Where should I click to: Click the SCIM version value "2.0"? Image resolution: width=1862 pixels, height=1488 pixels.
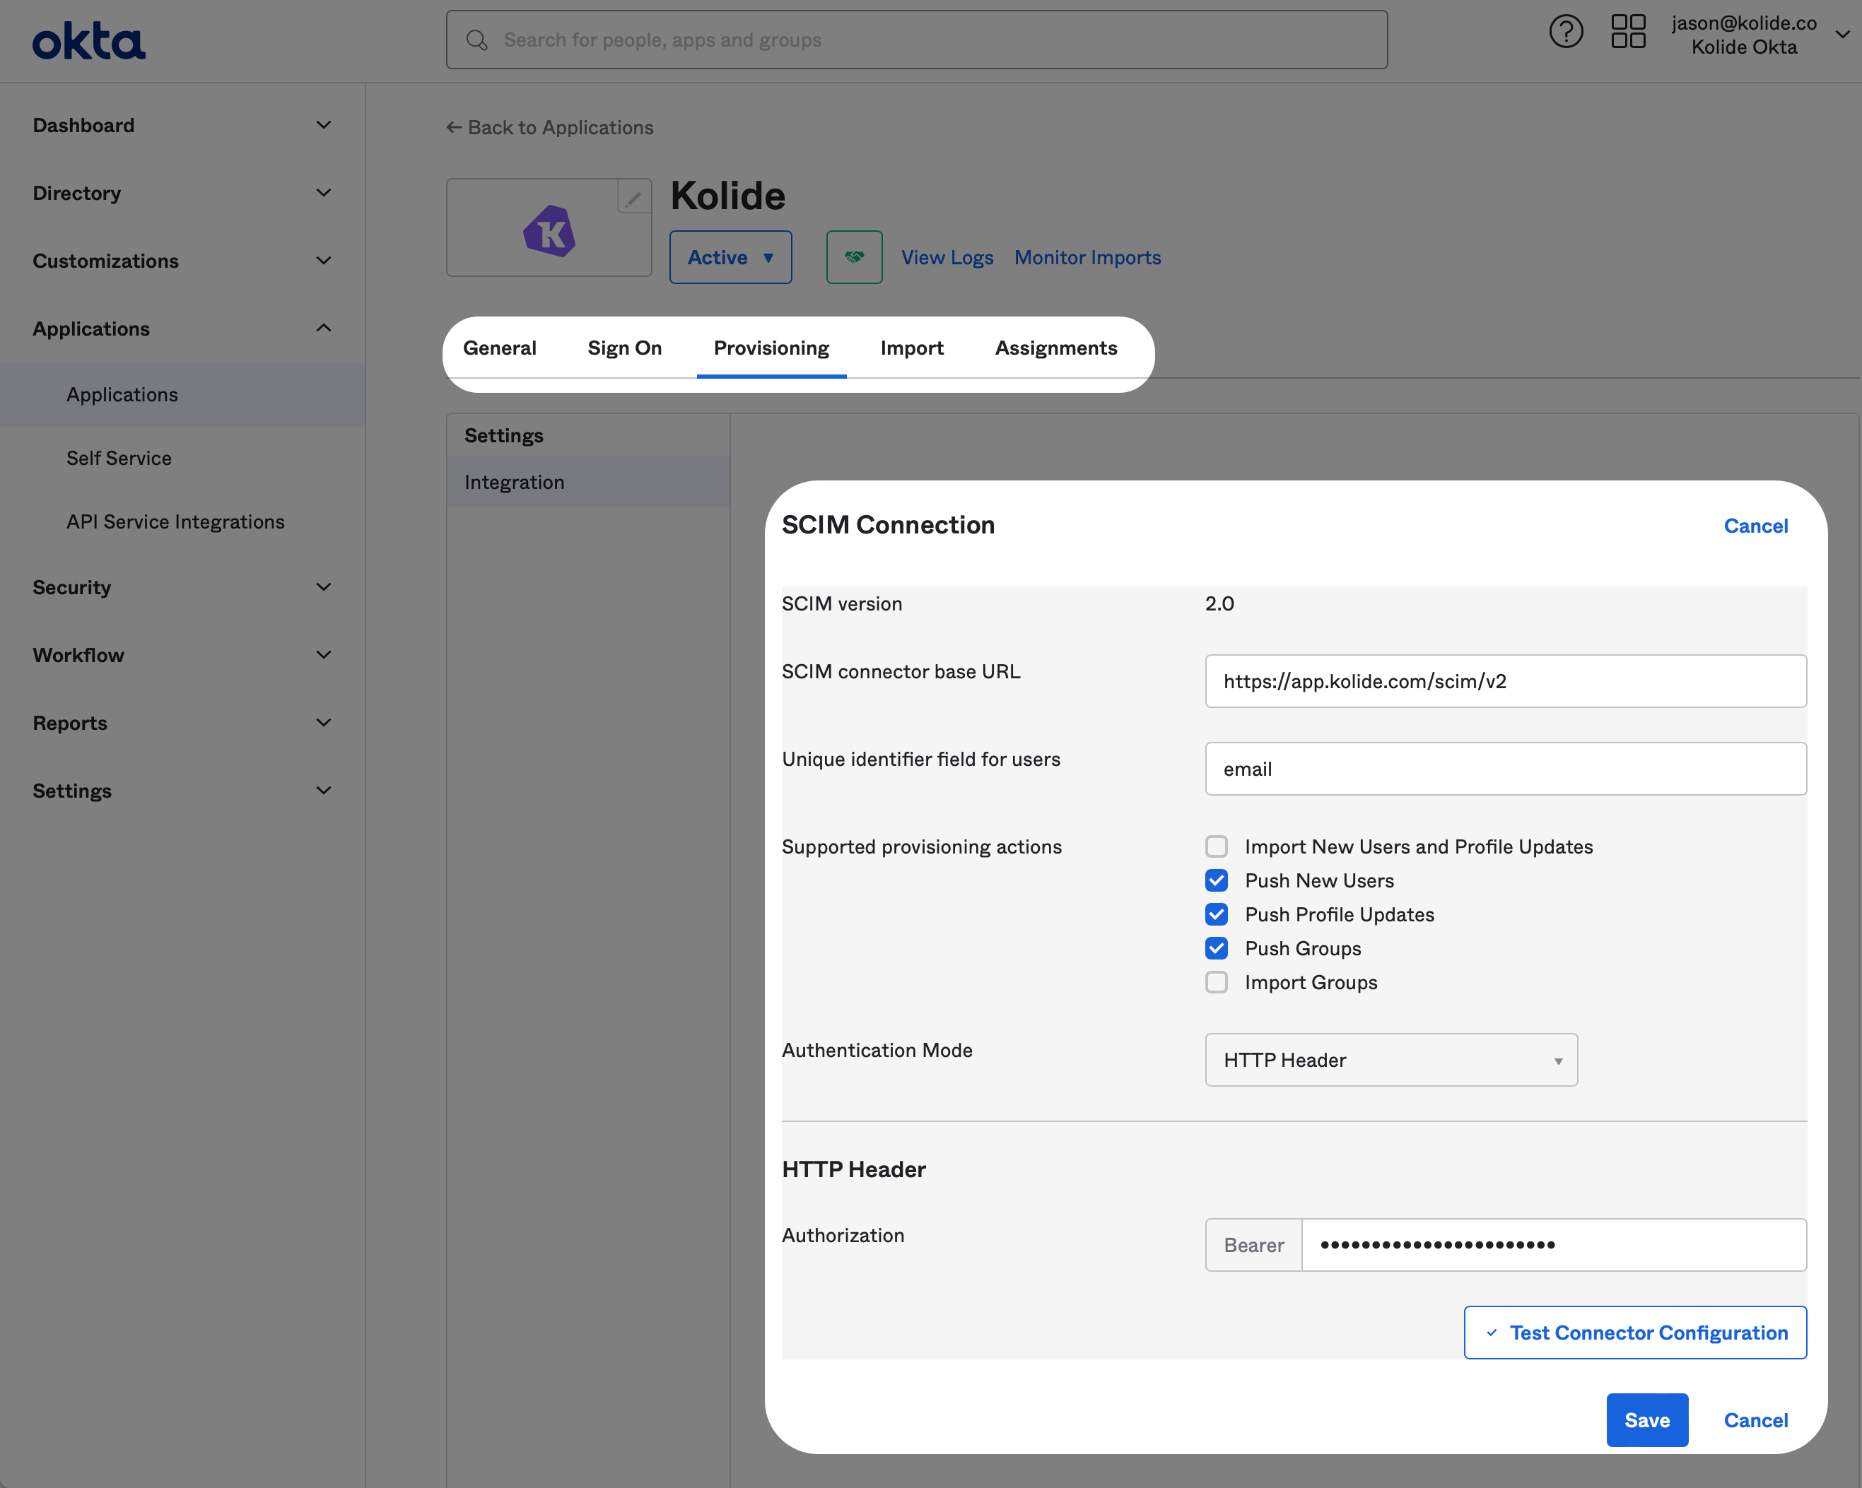(1219, 604)
